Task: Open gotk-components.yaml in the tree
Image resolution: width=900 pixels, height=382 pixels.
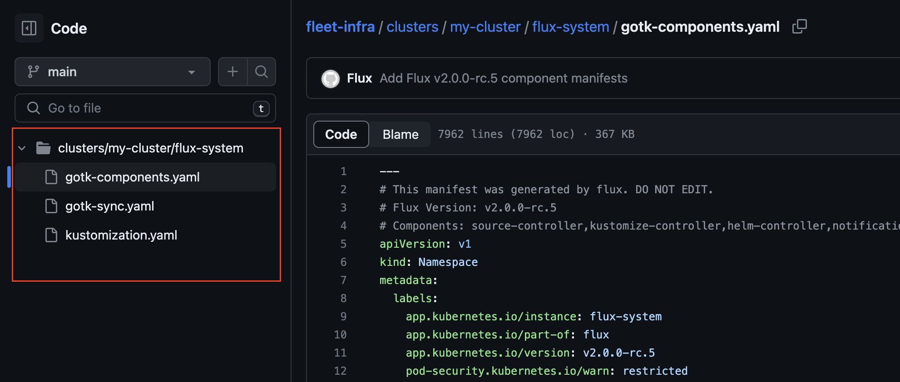Action: [145, 177]
